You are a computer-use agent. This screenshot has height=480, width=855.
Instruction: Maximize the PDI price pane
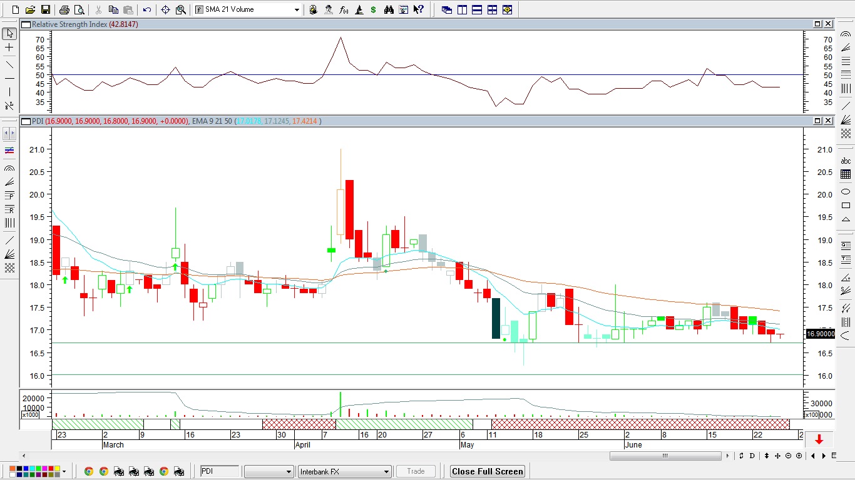(x=817, y=121)
